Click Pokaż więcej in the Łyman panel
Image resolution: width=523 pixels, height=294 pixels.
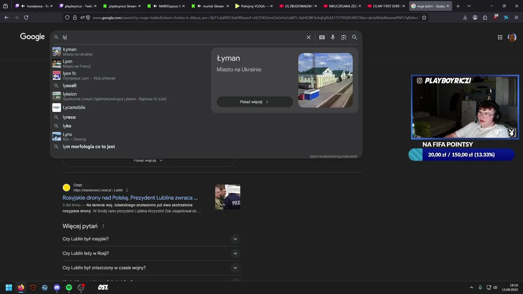click(x=255, y=102)
